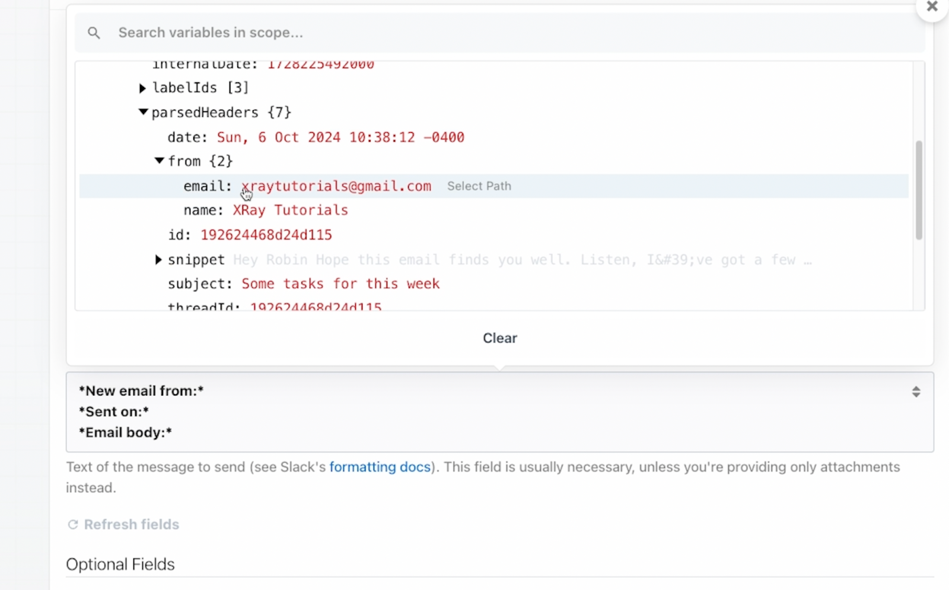Click into the message text field
Image resolution: width=949 pixels, height=590 pixels.
[499, 412]
